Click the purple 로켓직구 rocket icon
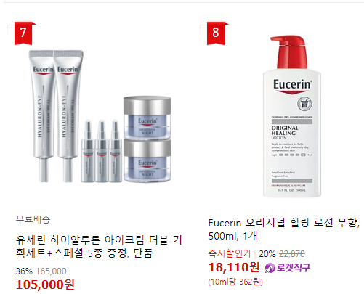364x294 pixels. pos(270,268)
